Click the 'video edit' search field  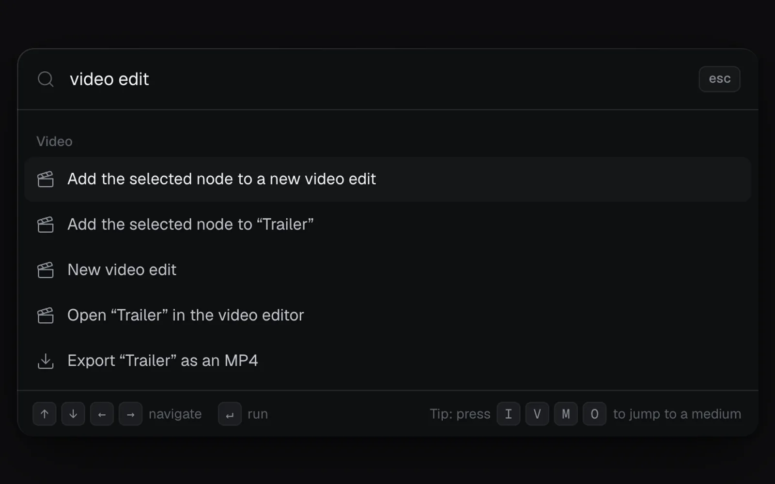[x=378, y=79]
